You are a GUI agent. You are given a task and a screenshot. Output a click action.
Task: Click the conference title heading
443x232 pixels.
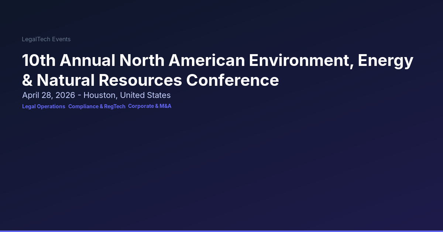coord(218,70)
